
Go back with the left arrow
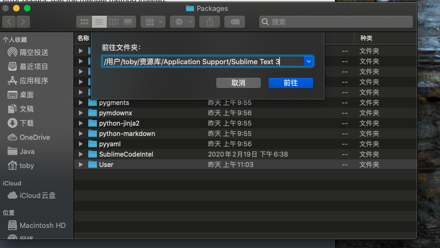tap(9, 22)
